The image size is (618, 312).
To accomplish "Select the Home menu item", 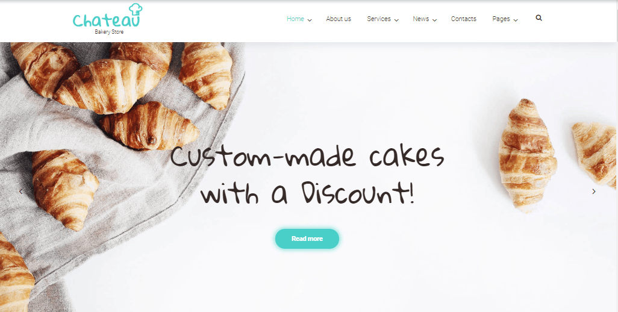I will [295, 19].
